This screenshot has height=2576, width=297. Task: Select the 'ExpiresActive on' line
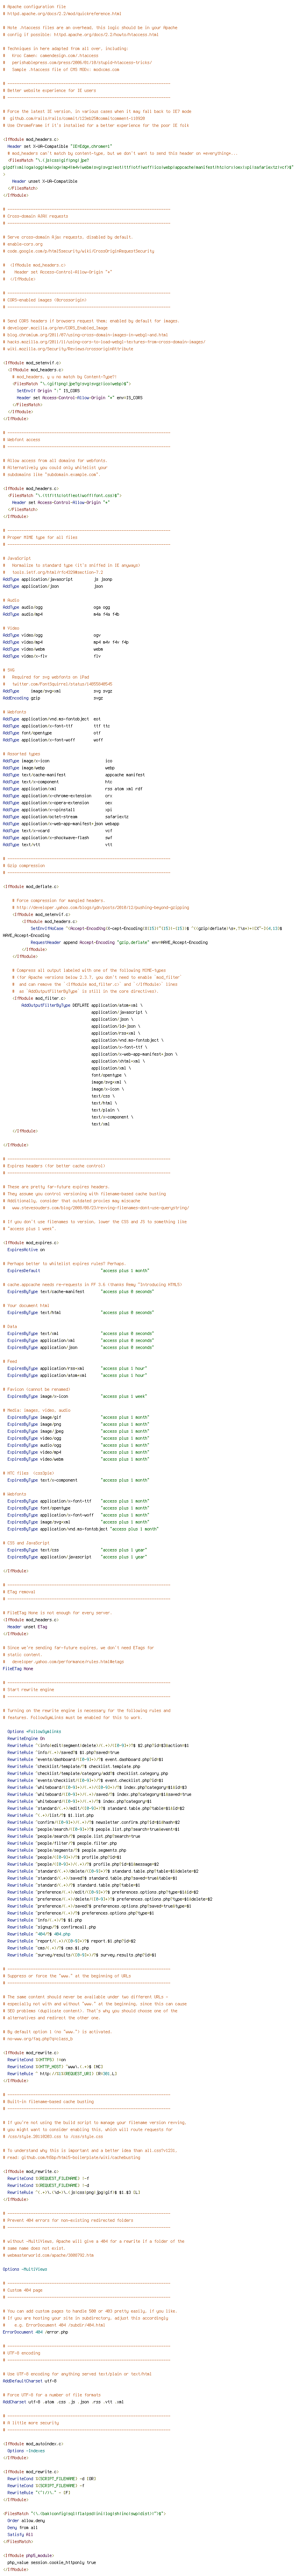point(26,1250)
